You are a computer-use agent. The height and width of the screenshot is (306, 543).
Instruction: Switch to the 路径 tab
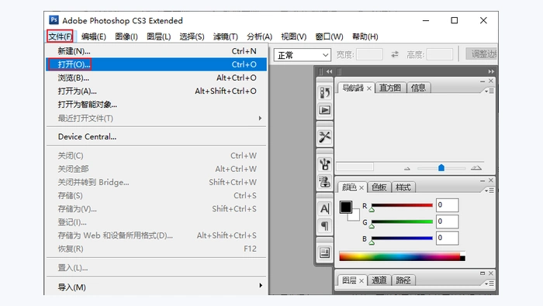pyautogui.click(x=403, y=280)
